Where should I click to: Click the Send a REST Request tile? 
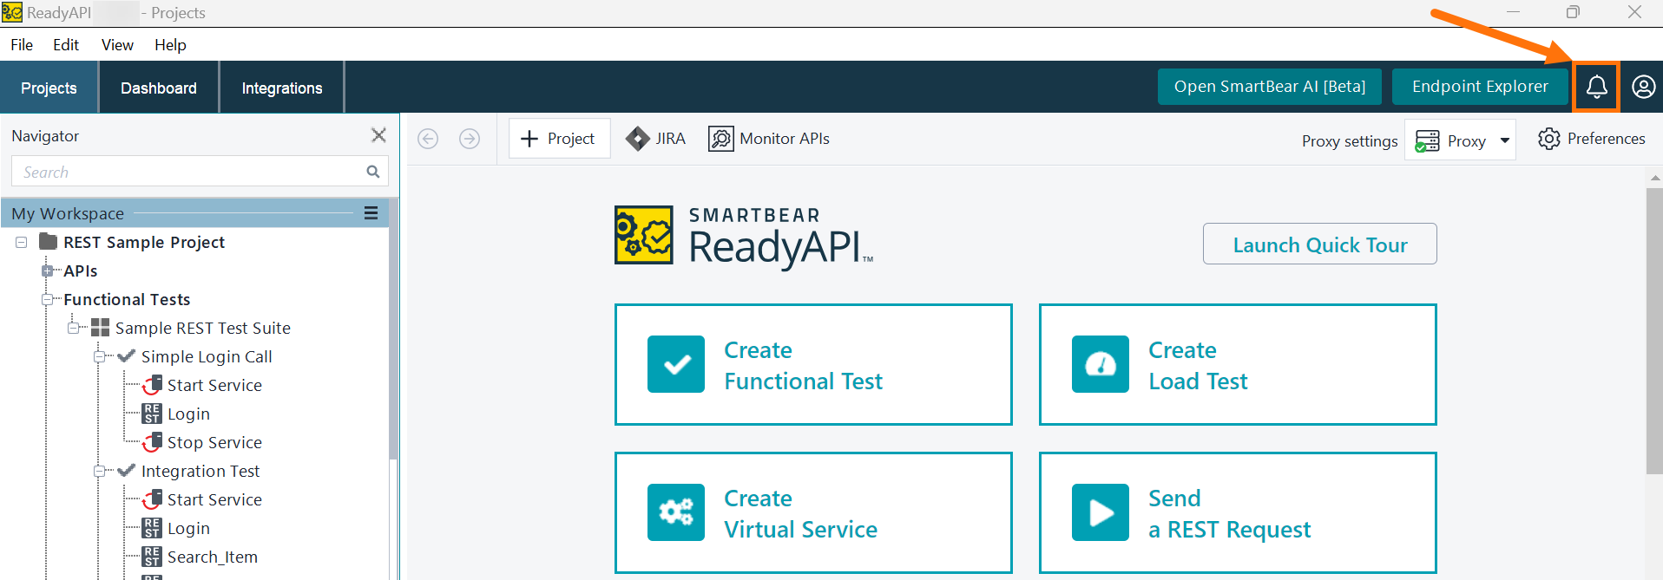click(1238, 512)
